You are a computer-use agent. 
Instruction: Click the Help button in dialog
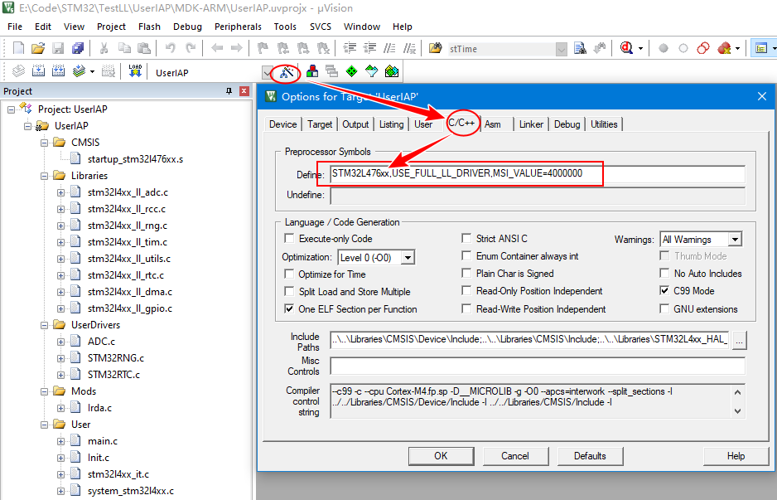point(736,456)
